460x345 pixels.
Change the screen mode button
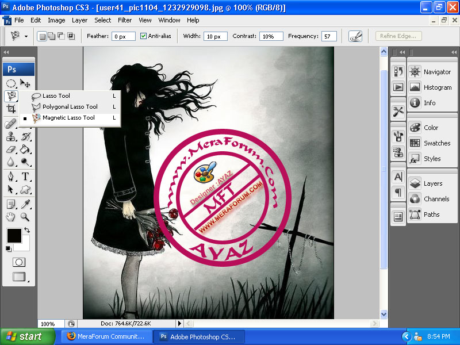pyautogui.click(x=19, y=277)
